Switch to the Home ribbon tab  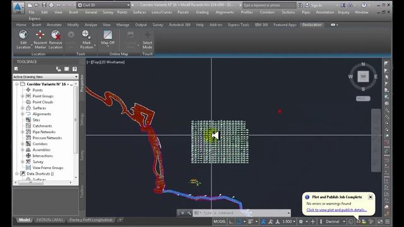click(x=21, y=25)
